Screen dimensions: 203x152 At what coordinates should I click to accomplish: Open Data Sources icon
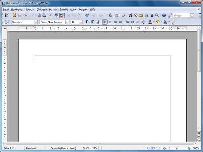point(147,15)
